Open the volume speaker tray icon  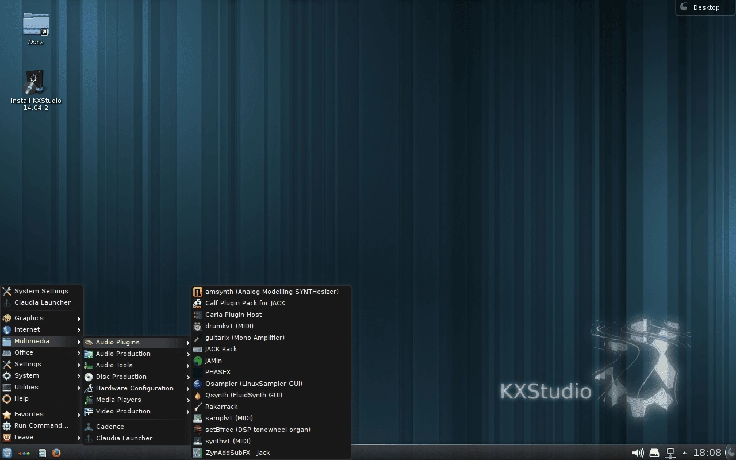(x=638, y=453)
